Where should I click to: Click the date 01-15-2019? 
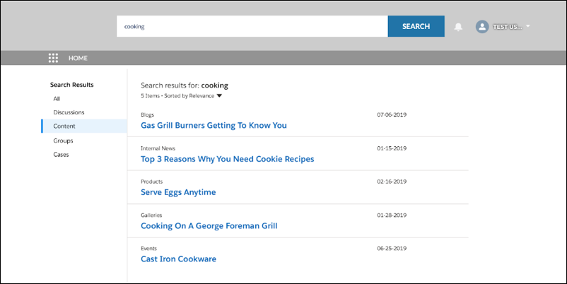[392, 148]
